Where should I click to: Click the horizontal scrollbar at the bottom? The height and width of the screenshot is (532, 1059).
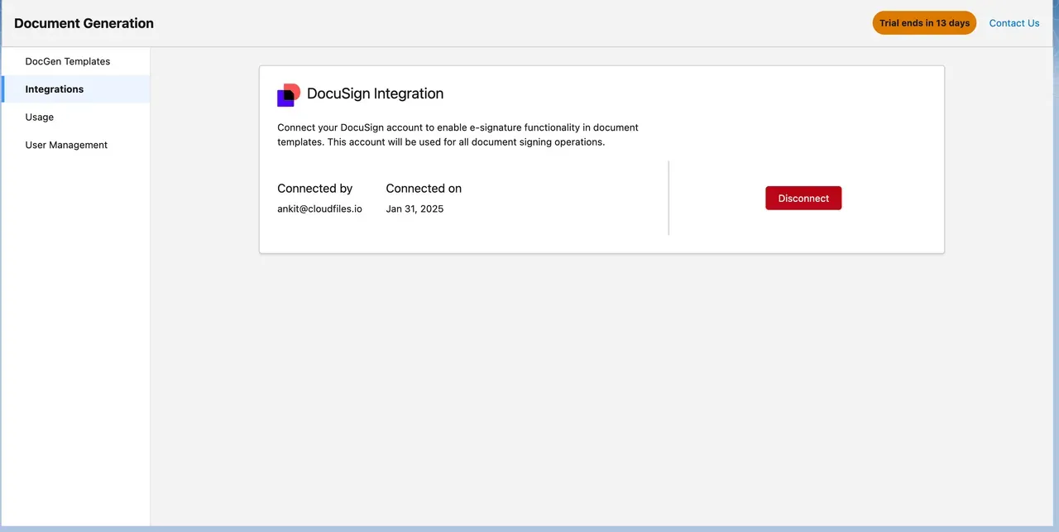click(529, 528)
